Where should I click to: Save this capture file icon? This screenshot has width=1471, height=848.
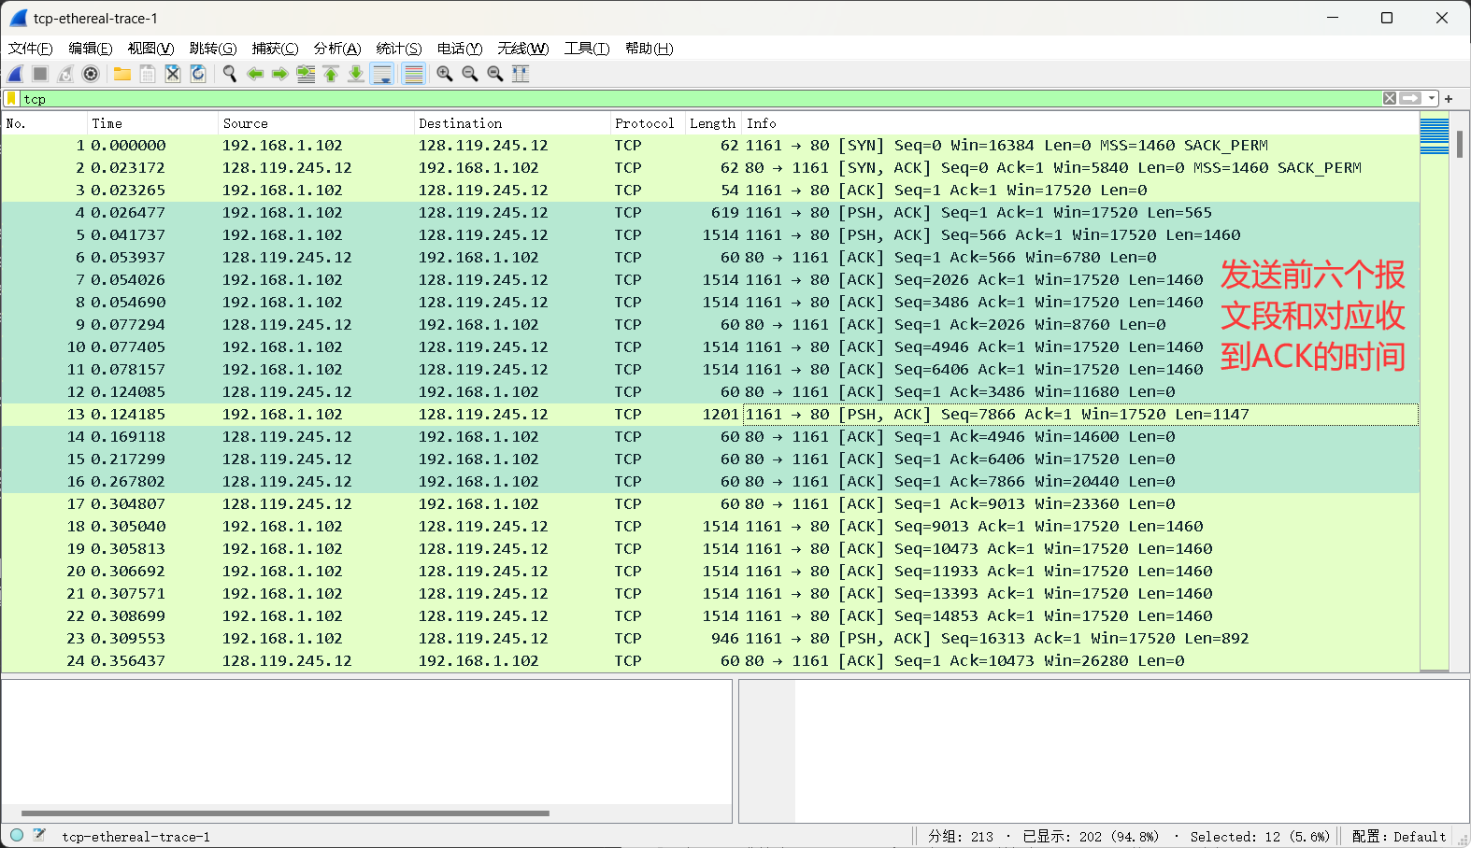coord(148,74)
